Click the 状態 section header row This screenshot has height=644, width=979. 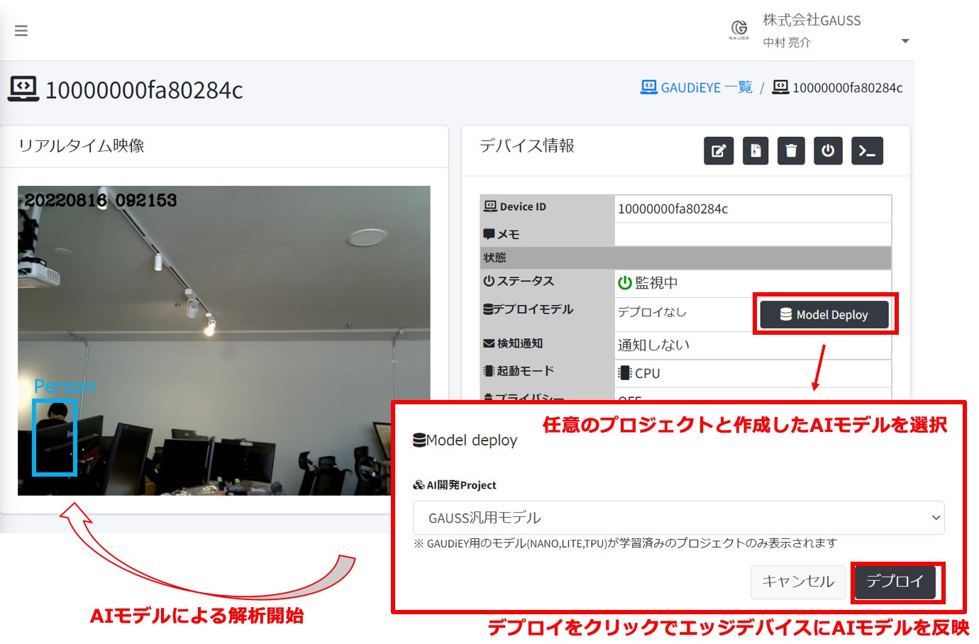tap(685, 257)
